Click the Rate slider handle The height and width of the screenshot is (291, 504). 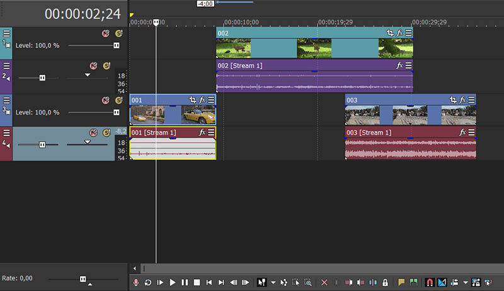click(83, 279)
